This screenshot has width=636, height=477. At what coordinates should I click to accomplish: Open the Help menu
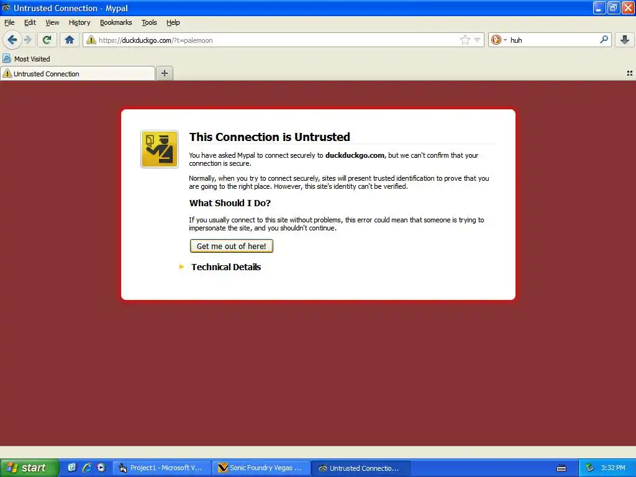click(173, 23)
